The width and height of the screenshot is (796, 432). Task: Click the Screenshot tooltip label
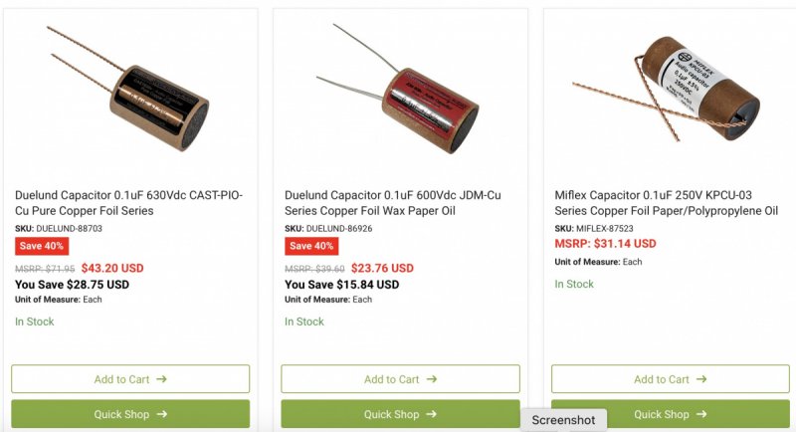(563, 420)
